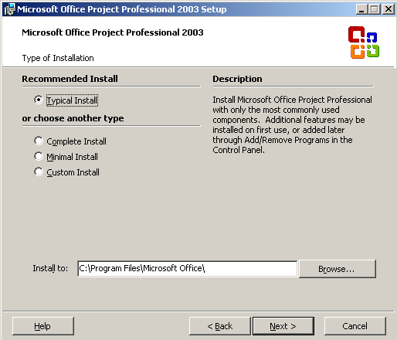This screenshot has width=397, height=340.
Task: Click 'Microsoft Office Project Professional 2003' header text
Action: tap(113, 32)
